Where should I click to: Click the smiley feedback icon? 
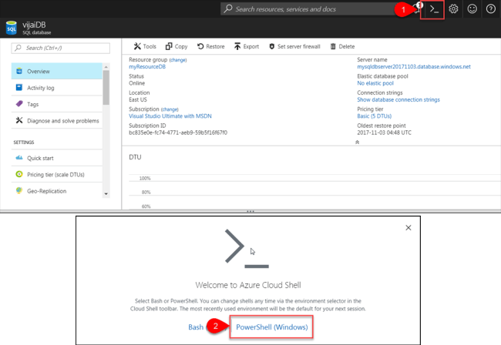click(472, 9)
